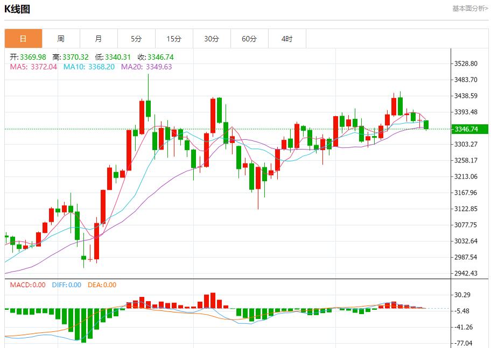Click the MACD value label
This screenshot has height=348, width=491.
click(x=28, y=285)
